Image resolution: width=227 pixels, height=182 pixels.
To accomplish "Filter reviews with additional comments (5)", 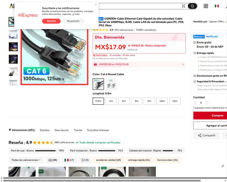I will (85, 160).
